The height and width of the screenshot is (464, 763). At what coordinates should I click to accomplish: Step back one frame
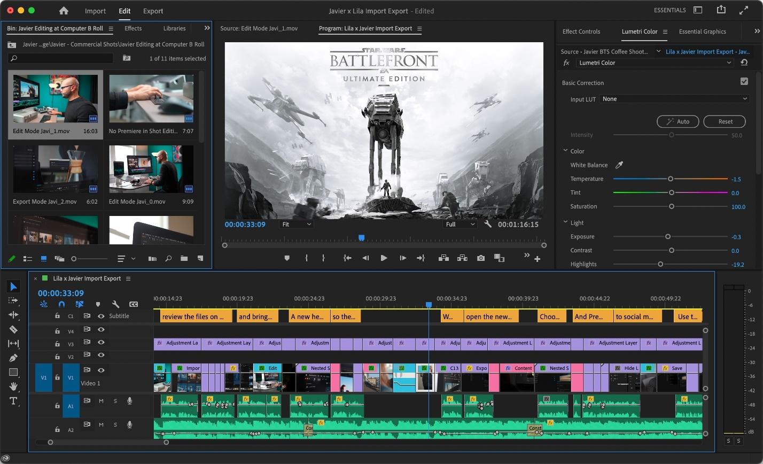(x=365, y=258)
